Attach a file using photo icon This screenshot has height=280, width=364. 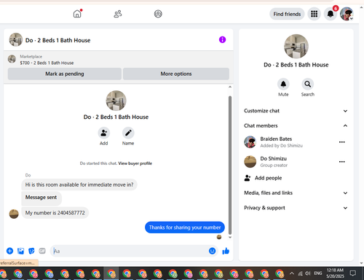point(20,251)
